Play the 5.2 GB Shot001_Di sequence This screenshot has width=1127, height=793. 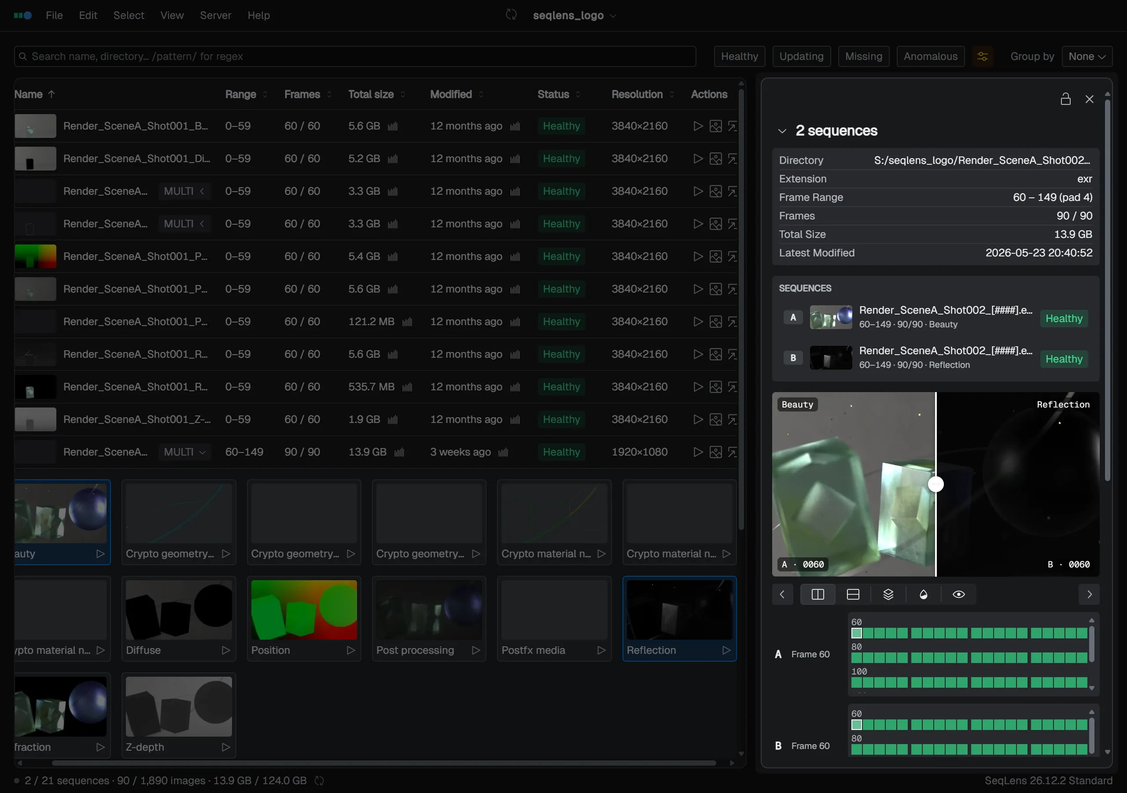[x=697, y=159]
